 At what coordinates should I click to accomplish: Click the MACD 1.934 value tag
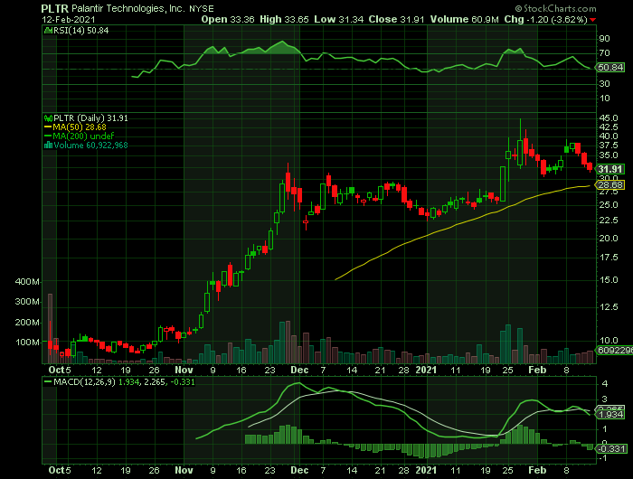point(611,415)
